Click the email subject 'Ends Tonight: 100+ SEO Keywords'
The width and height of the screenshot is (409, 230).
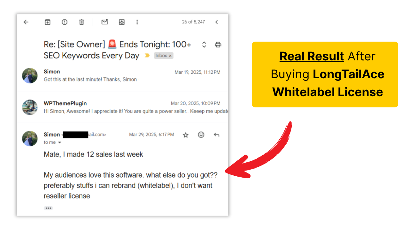[x=118, y=50]
